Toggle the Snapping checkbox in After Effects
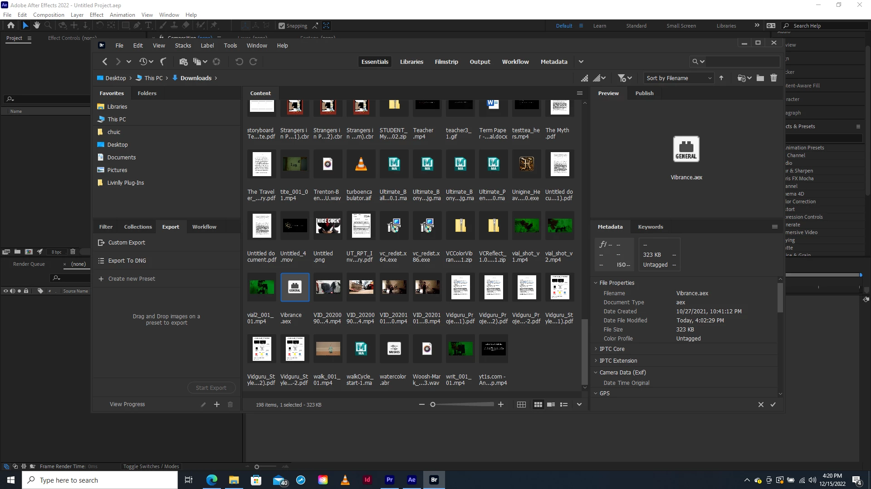 click(x=282, y=26)
